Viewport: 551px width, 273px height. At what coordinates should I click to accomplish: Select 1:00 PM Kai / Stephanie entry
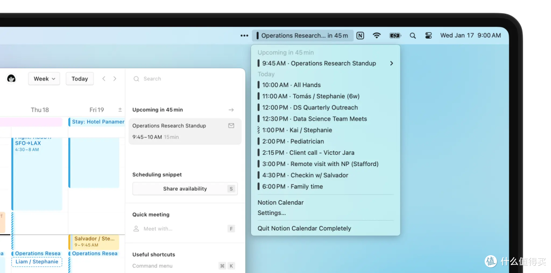pos(325,130)
